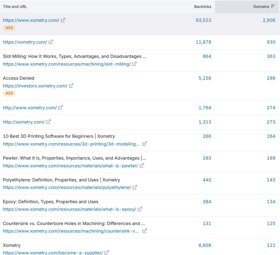Image resolution: width=280 pixels, height=255 pixels.
Task: Open external link icon beside polyethylene URL
Action: (x=135, y=187)
